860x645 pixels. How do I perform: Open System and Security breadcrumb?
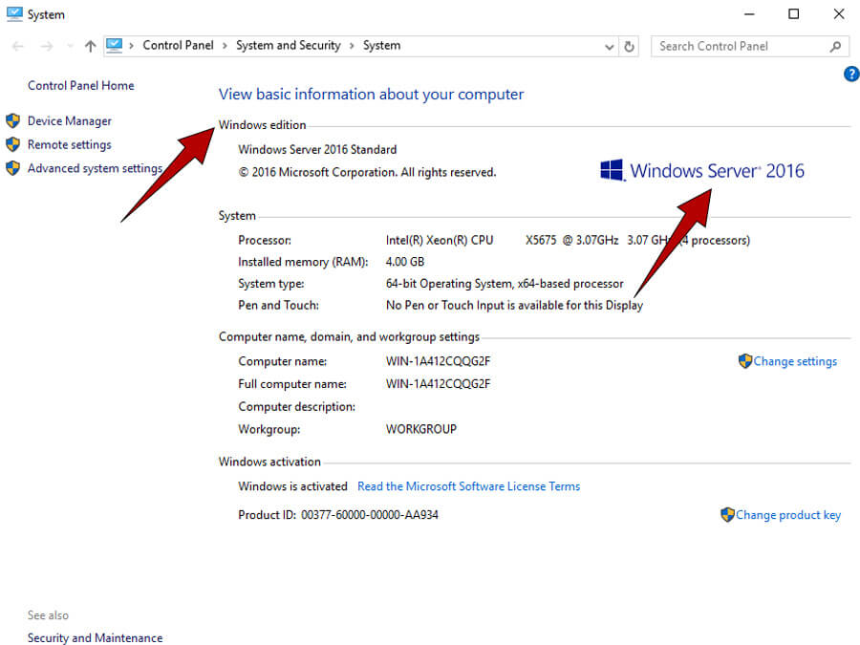click(289, 46)
